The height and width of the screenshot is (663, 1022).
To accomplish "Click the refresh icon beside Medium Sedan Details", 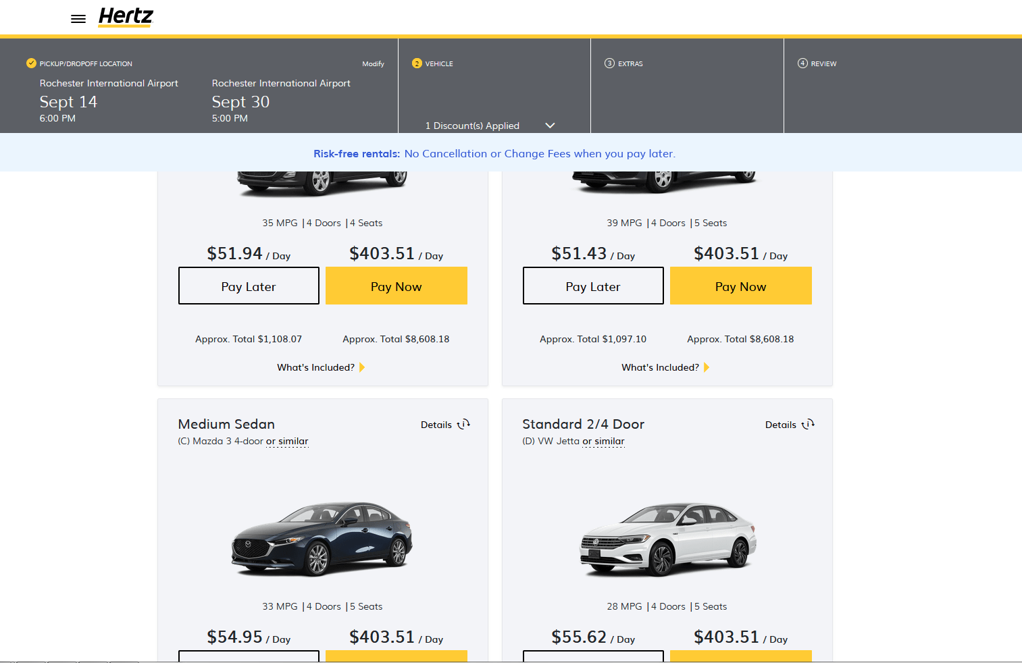I will [464, 424].
